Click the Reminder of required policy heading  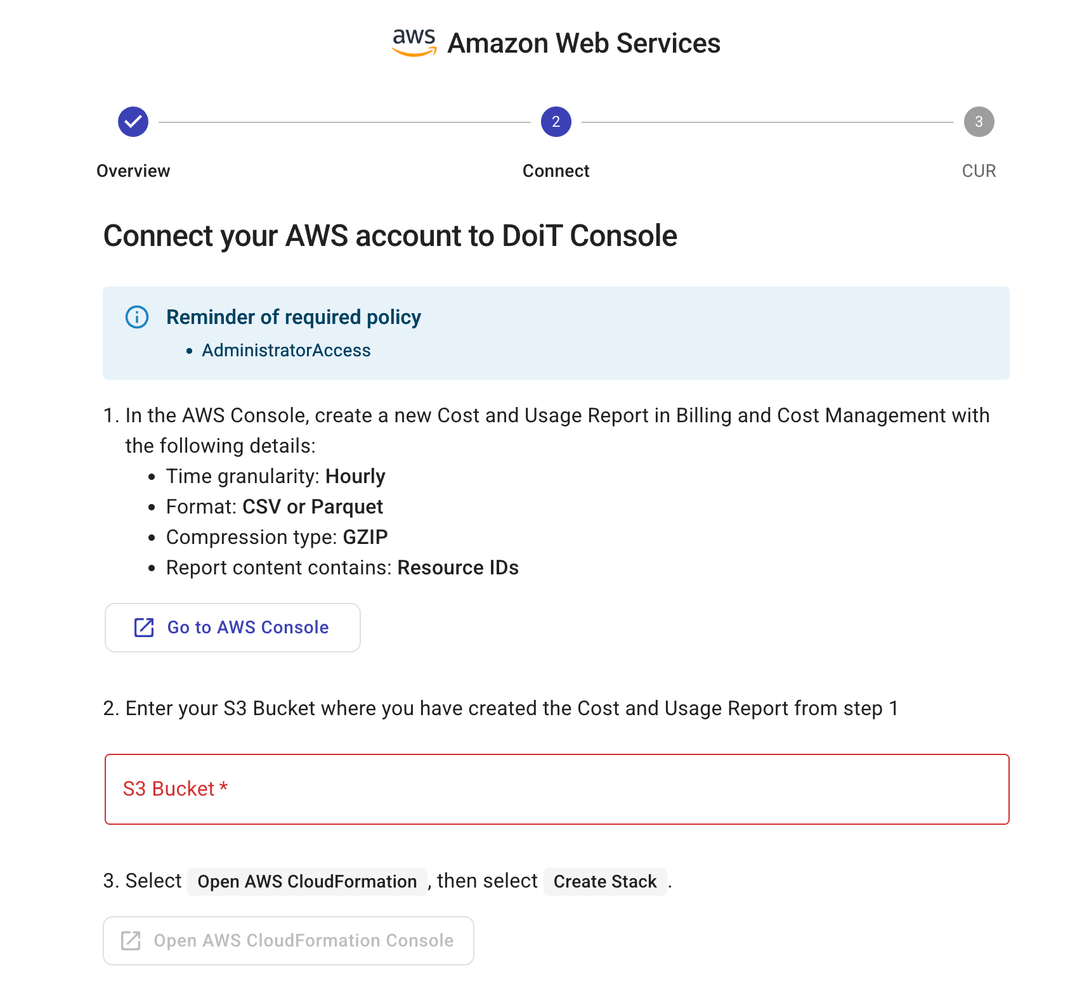294,317
